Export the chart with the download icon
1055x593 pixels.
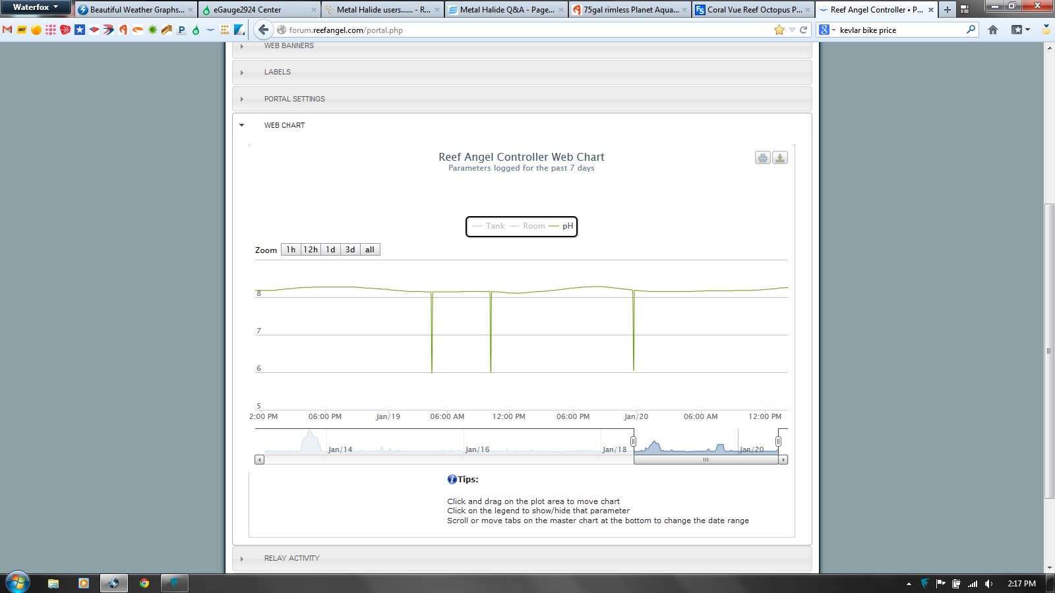click(780, 157)
